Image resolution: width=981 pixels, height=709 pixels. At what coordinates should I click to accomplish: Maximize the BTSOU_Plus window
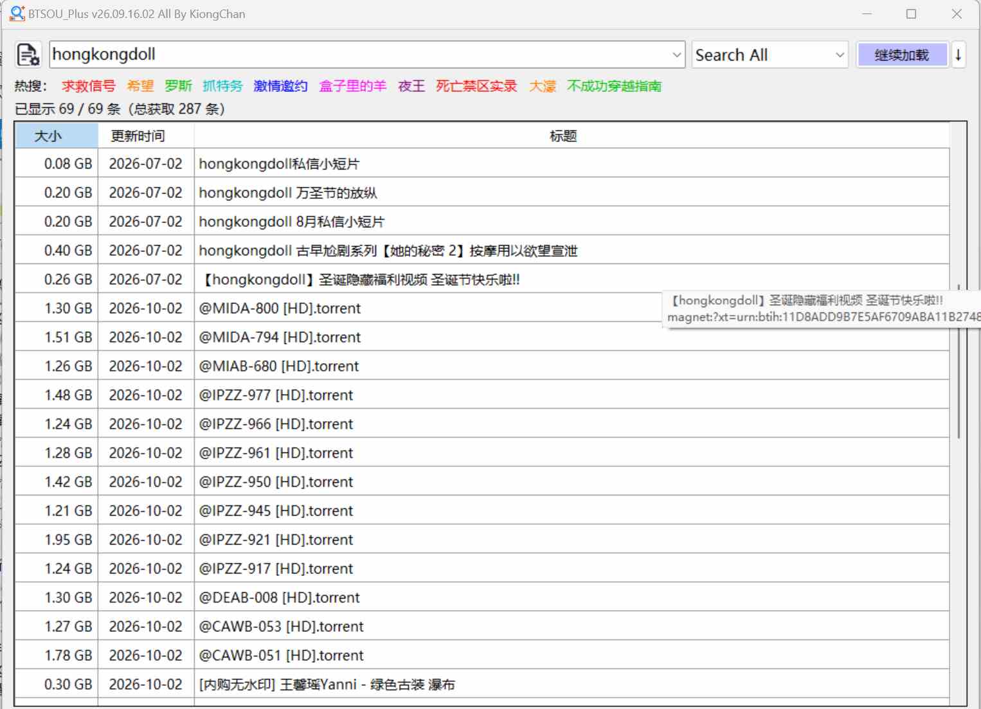tap(911, 13)
